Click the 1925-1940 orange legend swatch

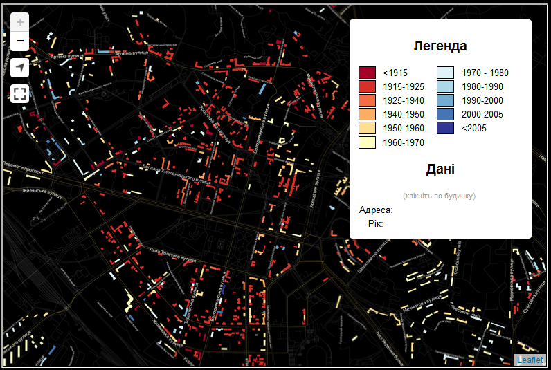pos(367,100)
